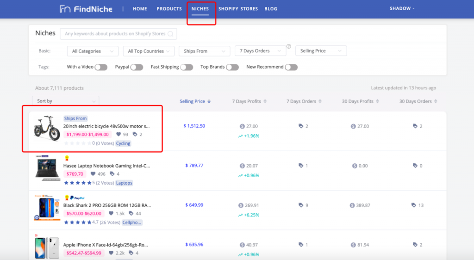Screen dimensions: 474x260
Task: Sort by the 7 Days Profits column header
Action: pos(249,101)
